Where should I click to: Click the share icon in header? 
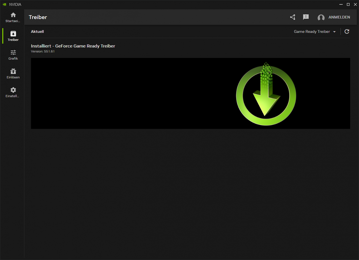coord(293,17)
